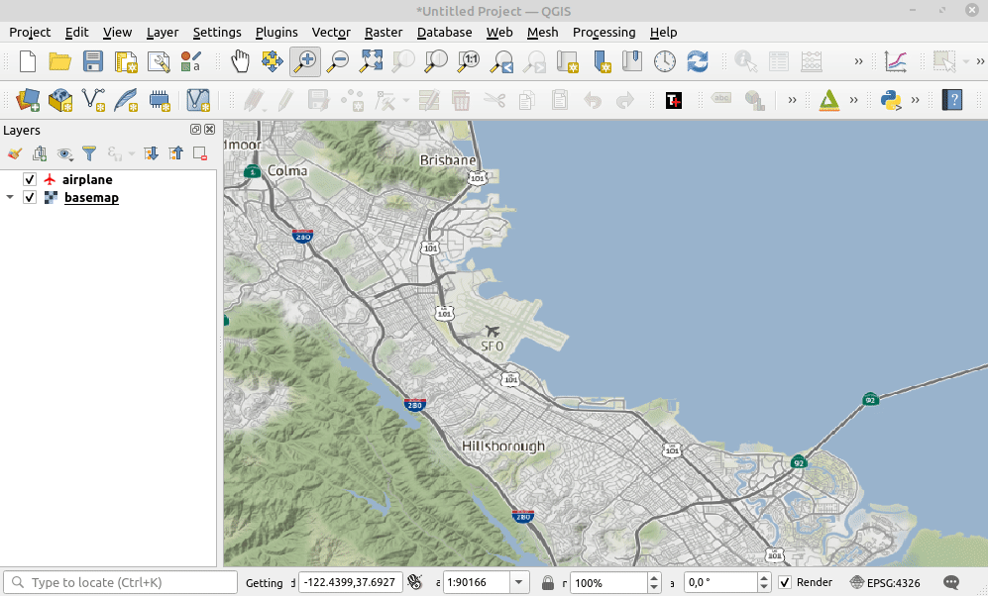988x596 pixels.
Task: Open the Project menu
Action: [x=30, y=32]
